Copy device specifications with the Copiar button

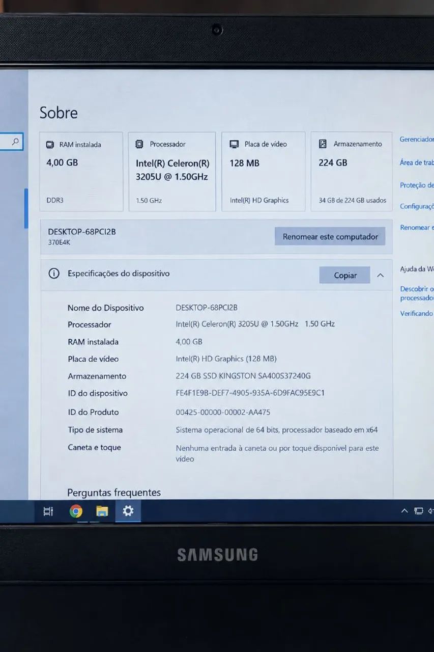click(345, 275)
